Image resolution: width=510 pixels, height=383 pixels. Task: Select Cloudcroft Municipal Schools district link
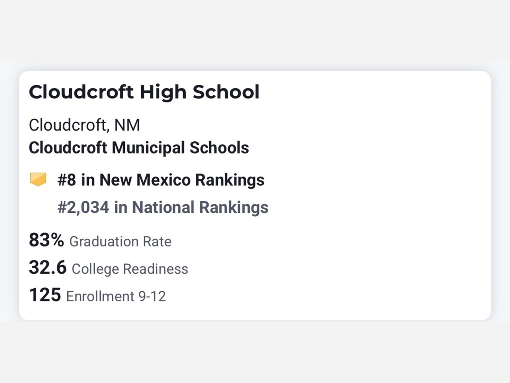coord(139,148)
